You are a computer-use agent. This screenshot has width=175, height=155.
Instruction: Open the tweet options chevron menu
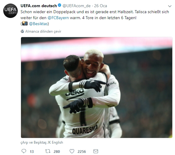170,6
